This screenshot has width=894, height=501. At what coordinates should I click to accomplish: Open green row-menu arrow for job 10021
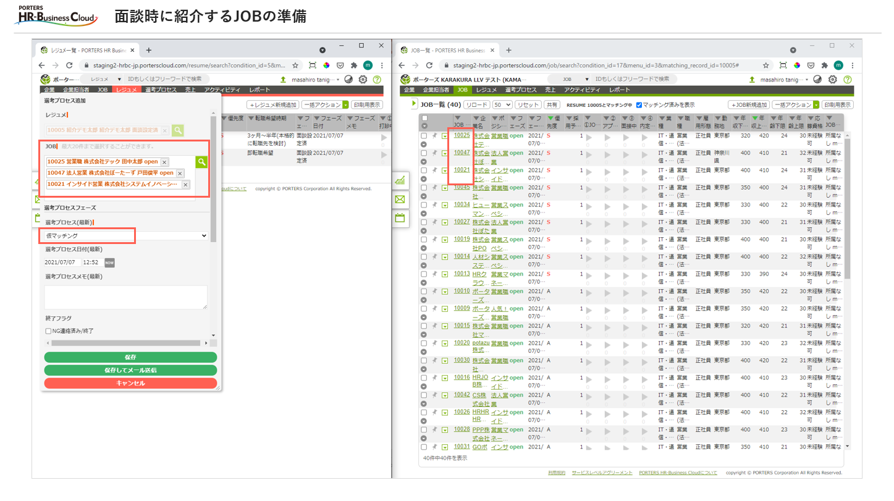pyautogui.click(x=445, y=171)
